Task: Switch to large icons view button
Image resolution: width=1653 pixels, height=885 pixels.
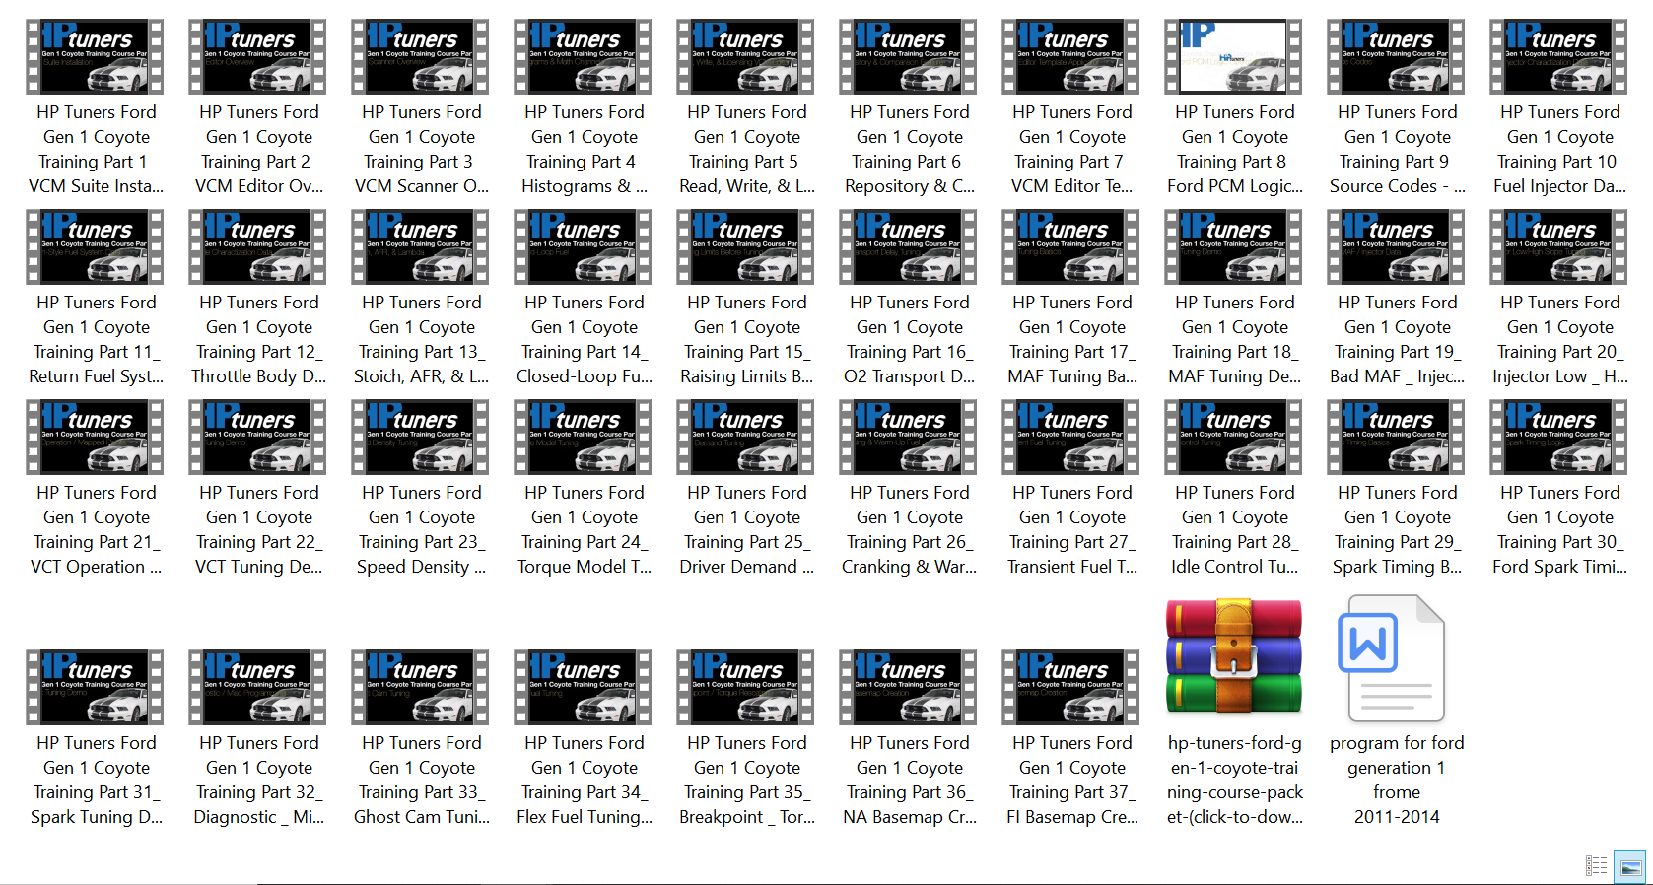Action: pos(1631,866)
